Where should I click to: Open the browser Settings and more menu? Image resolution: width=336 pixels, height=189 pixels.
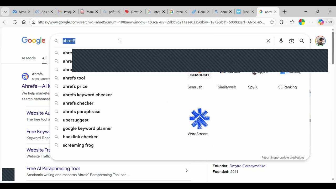[x=311, y=22]
